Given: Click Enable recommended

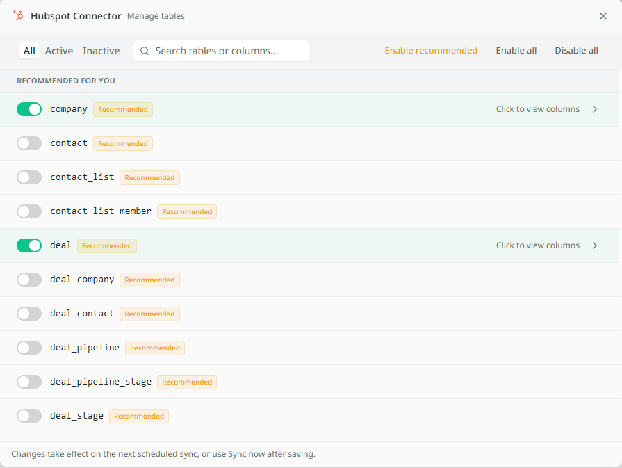Looking at the screenshot, I should pos(431,50).
